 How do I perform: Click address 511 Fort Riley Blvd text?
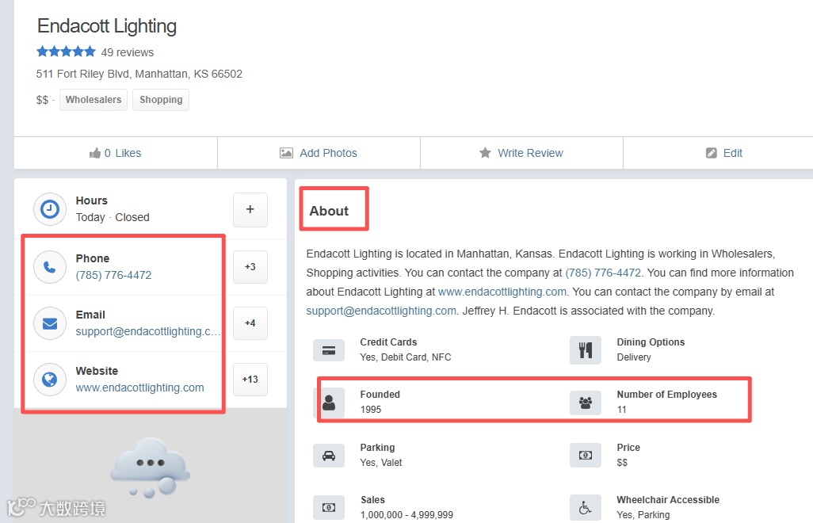click(139, 74)
